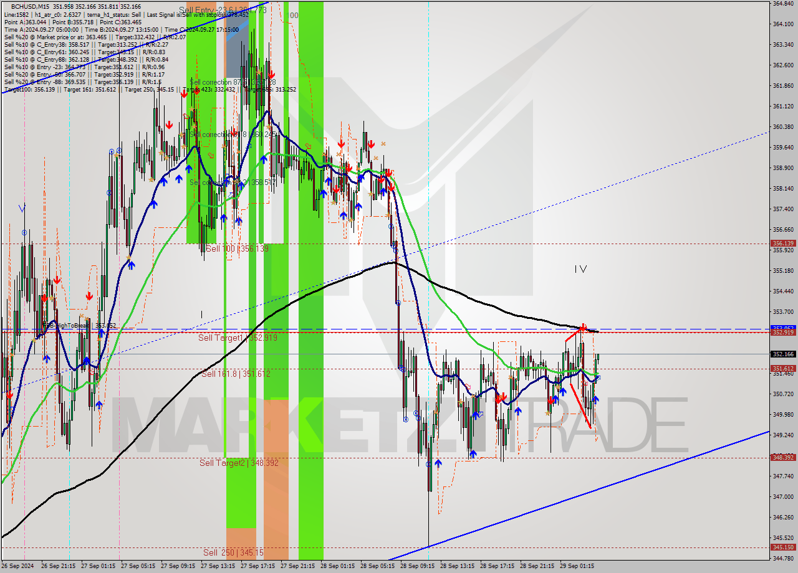Click the 361.120 price axis value
The height and width of the screenshot is (573, 798).
[x=783, y=106]
